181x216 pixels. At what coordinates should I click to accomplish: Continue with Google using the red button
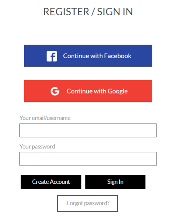point(88,91)
